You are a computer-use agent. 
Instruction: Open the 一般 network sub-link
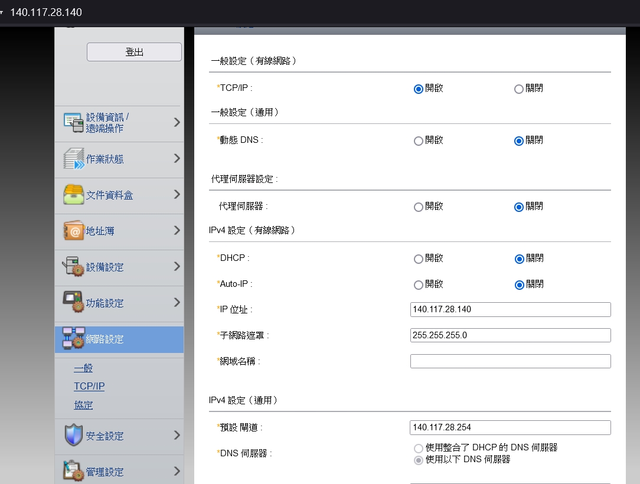pyautogui.click(x=83, y=368)
